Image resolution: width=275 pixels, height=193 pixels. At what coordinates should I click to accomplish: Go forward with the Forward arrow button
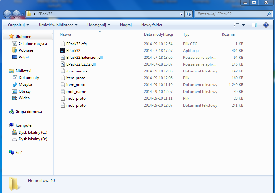[x=17, y=14]
